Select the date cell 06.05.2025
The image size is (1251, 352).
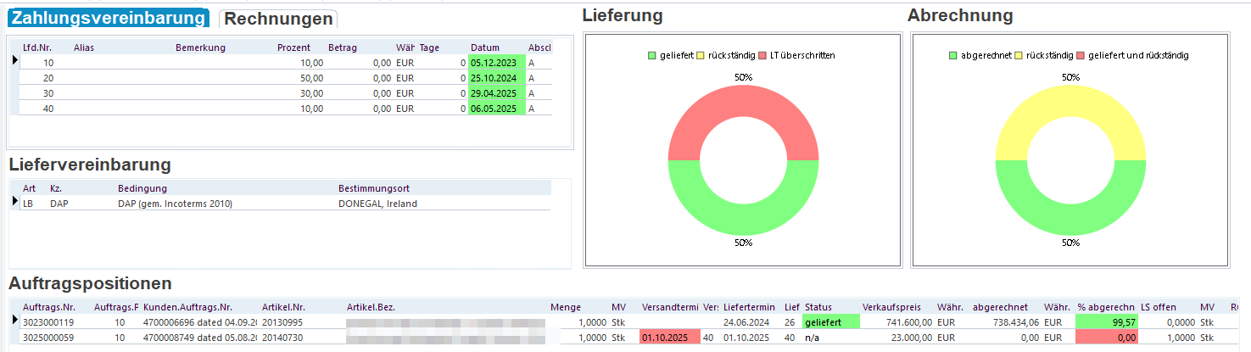pos(496,109)
